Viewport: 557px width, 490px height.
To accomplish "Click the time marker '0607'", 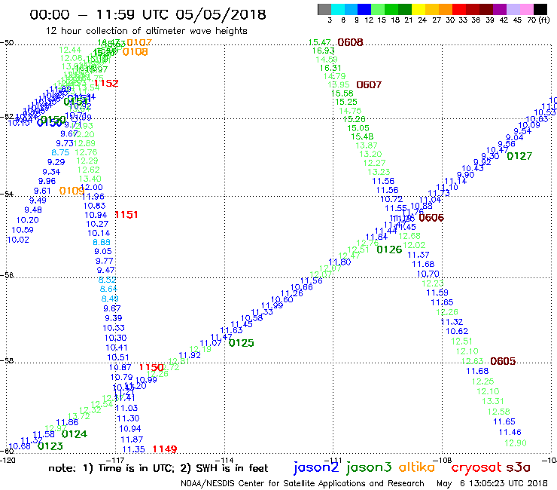I will point(369,84).
